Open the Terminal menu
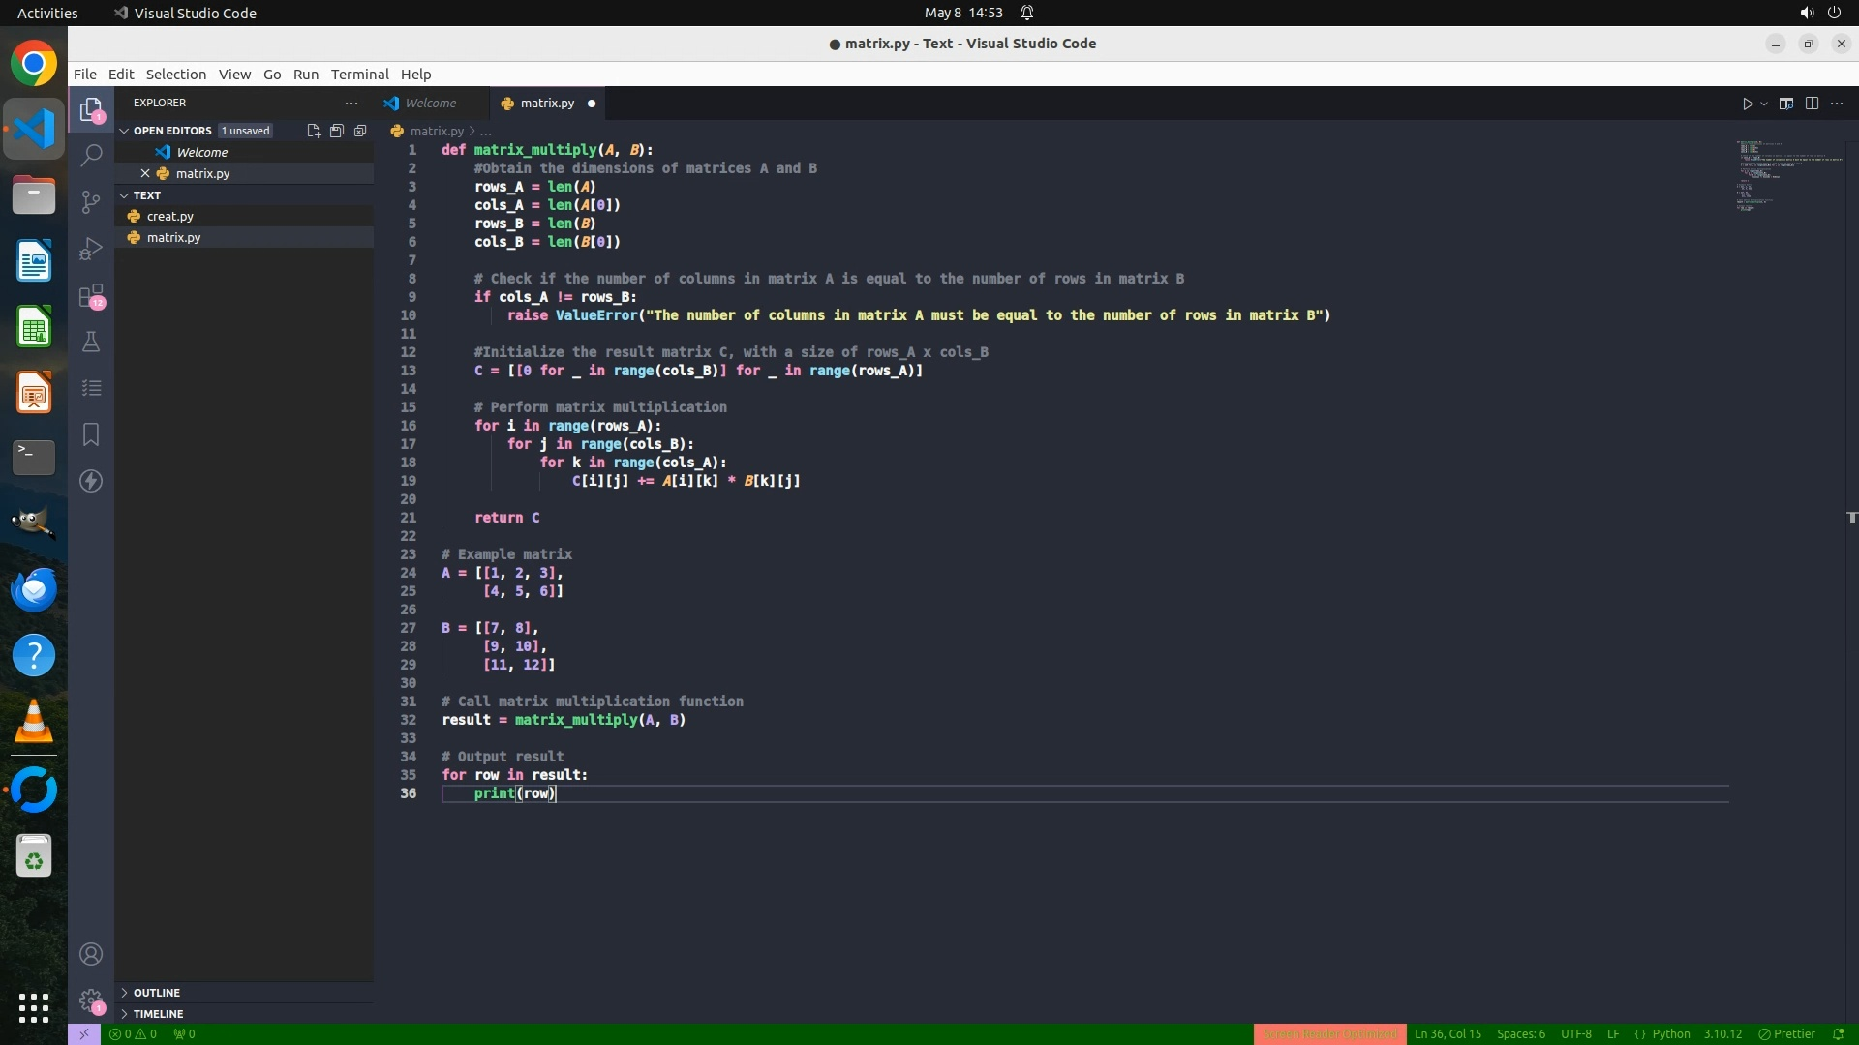Image resolution: width=1859 pixels, height=1045 pixels. (359, 75)
